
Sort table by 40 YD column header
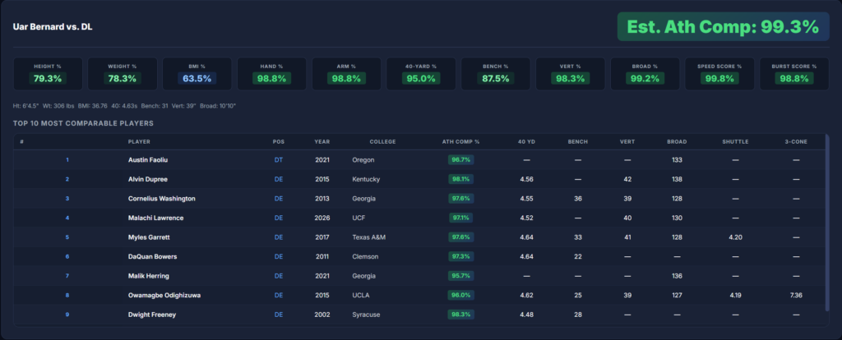point(526,141)
